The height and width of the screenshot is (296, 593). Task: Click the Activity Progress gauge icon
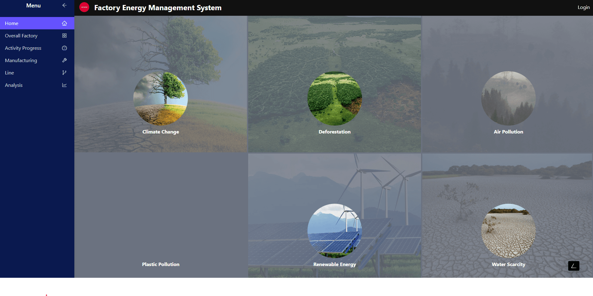pos(64,48)
